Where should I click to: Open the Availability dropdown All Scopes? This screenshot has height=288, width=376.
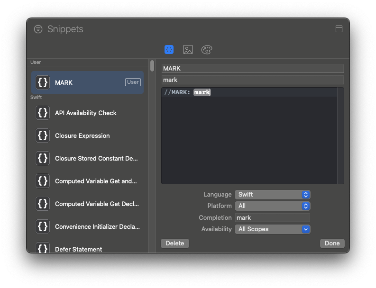(273, 229)
